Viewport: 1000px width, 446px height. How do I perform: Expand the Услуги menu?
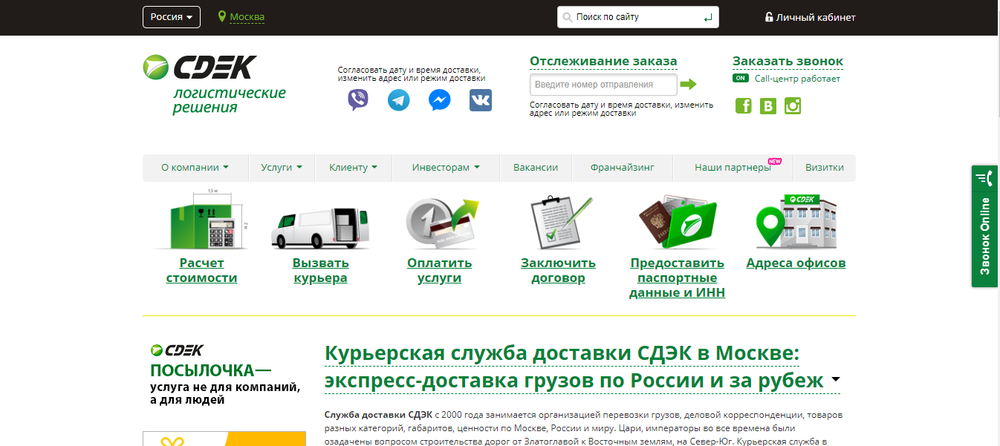pos(282,168)
